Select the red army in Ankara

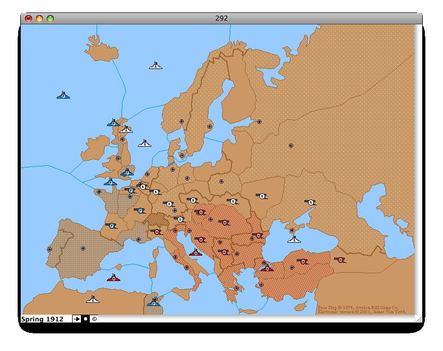pos(302,261)
